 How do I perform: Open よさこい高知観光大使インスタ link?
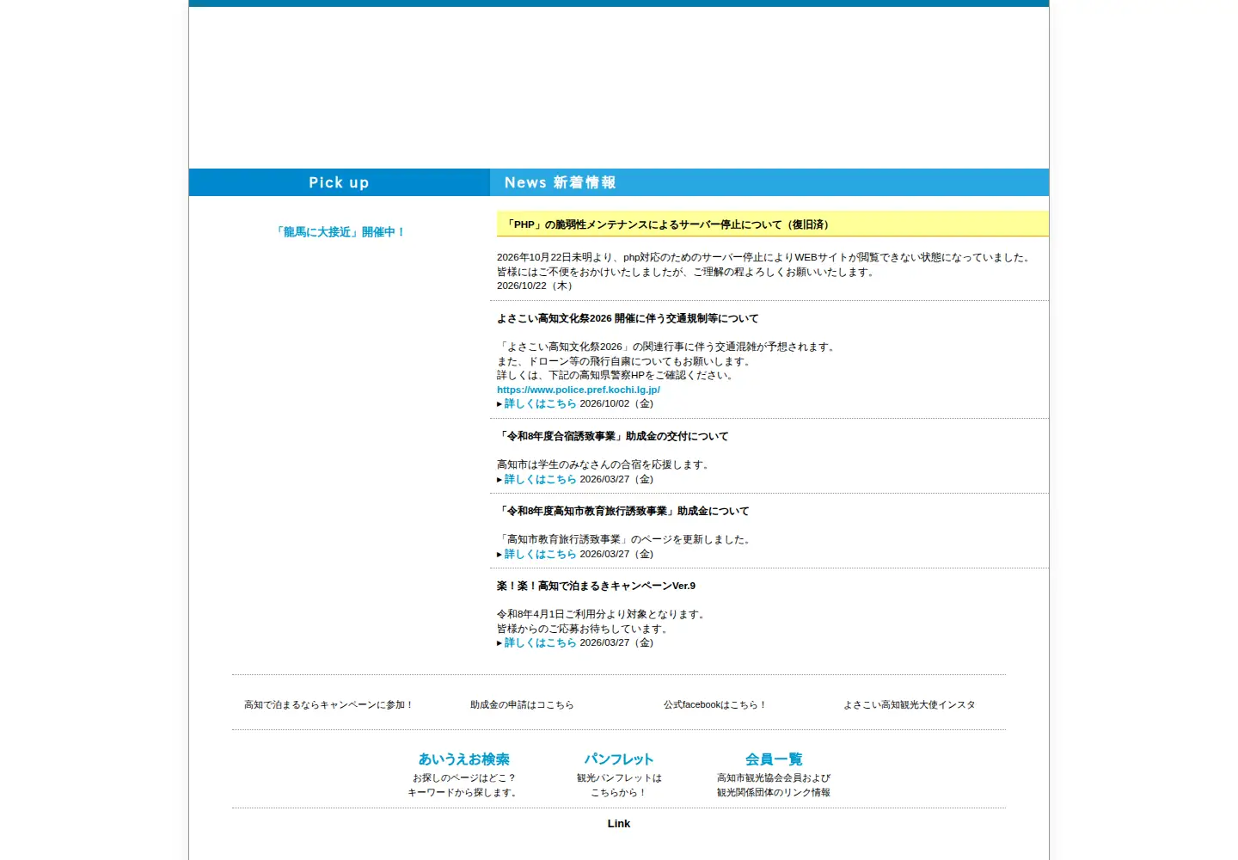pos(910,704)
